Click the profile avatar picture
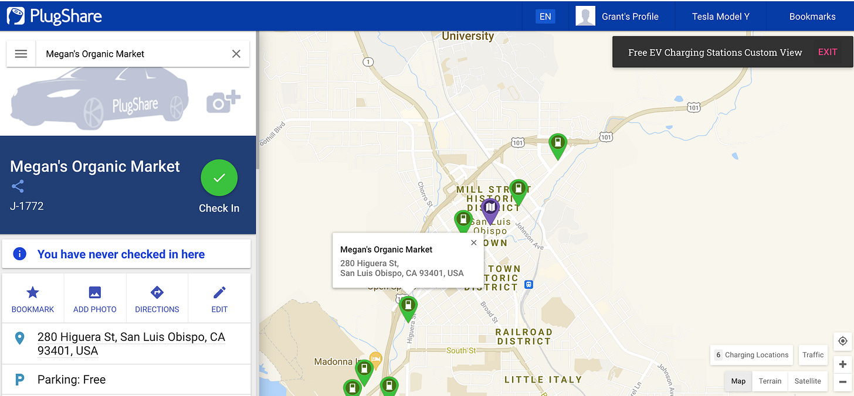Image resolution: width=854 pixels, height=396 pixels. tap(585, 16)
